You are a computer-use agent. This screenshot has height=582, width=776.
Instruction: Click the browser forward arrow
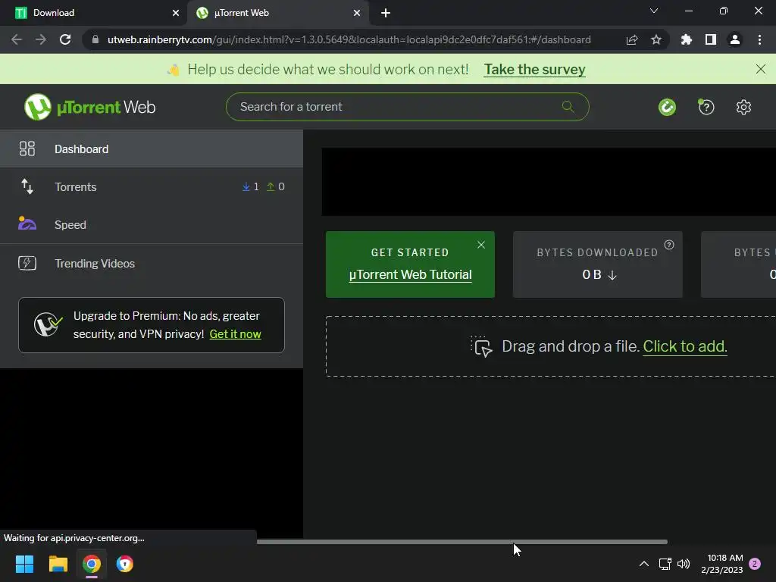(x=41, y=39)
